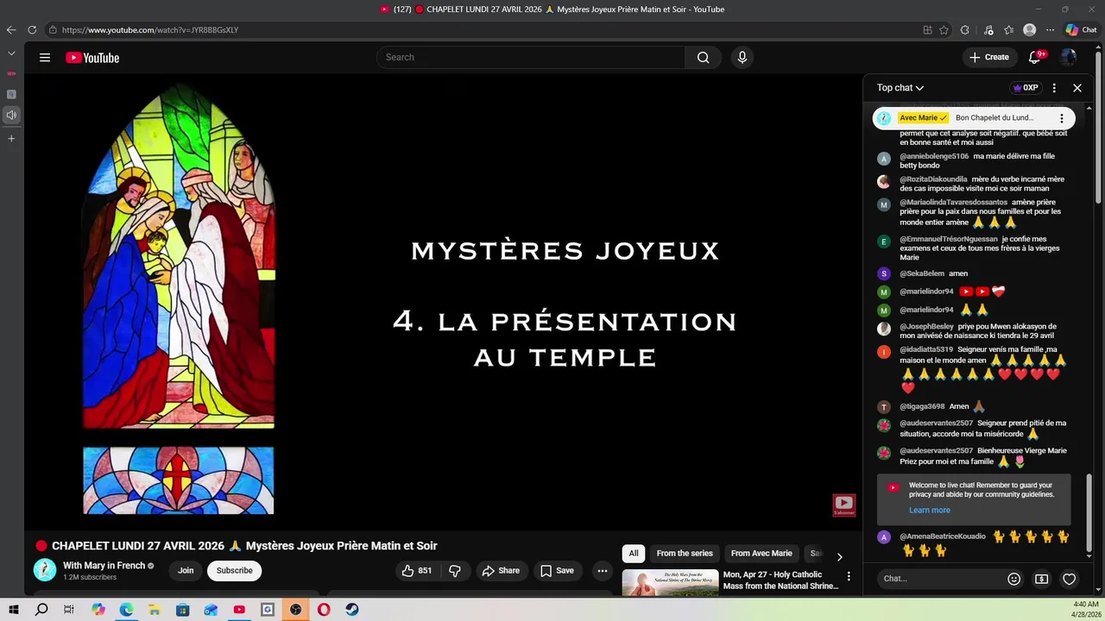Open browser media control music icon
1105x621 pixels.
988,30
